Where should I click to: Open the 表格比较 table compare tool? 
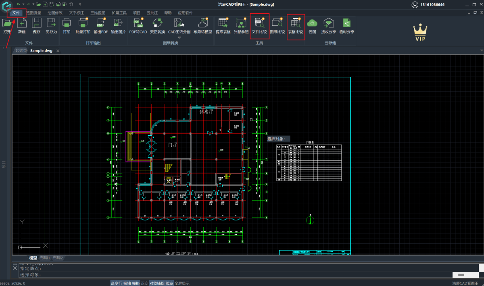coord(296,23)
